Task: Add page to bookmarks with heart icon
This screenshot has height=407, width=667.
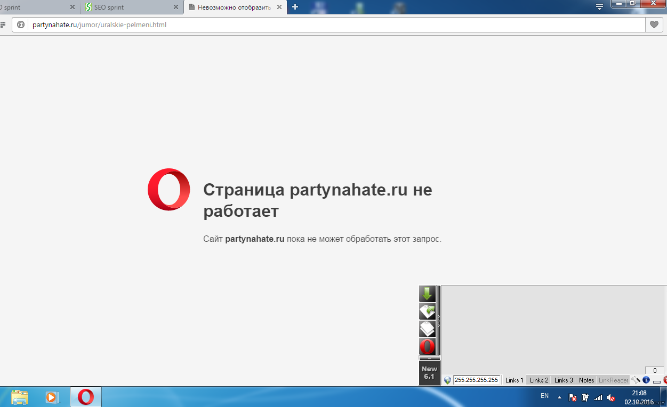Action: click(x=654, y=25)
